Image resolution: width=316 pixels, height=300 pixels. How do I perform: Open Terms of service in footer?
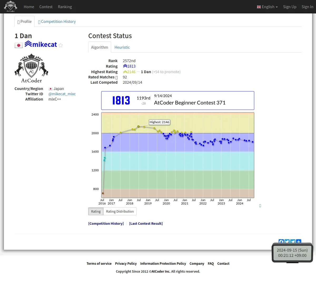99,263
